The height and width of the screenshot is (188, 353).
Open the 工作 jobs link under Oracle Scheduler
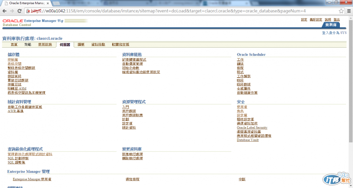pyautogui.click(x=240, y=60)
